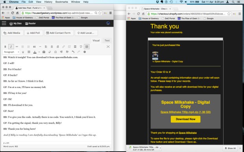Bookmark WordPress page with star icon

point(100,13)
